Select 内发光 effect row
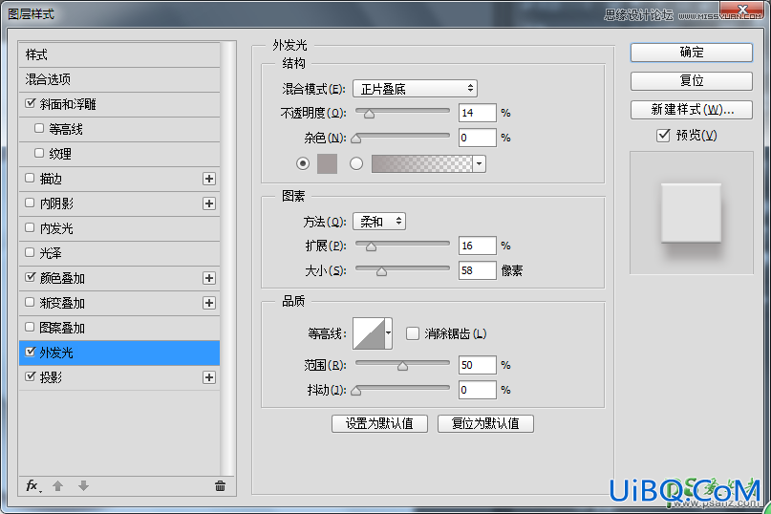 point(119,228)
